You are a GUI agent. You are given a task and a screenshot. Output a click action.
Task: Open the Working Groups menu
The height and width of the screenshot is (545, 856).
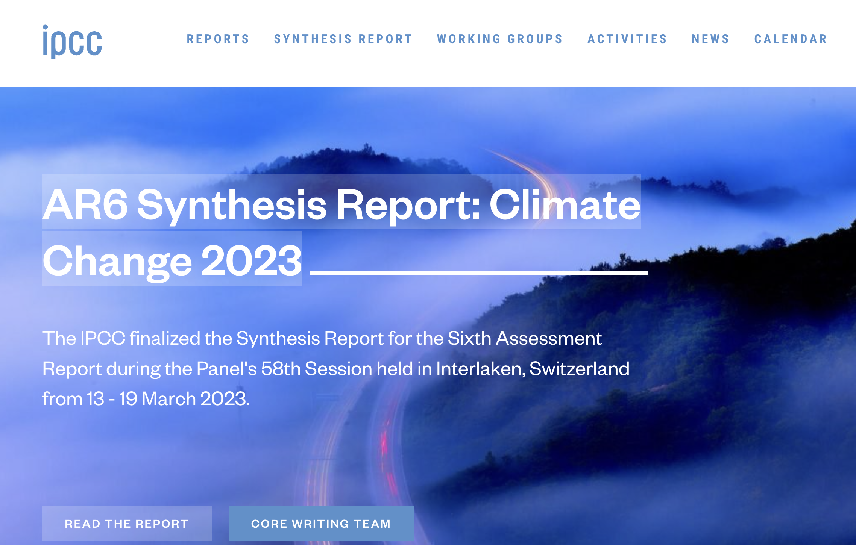click(500, 39)
